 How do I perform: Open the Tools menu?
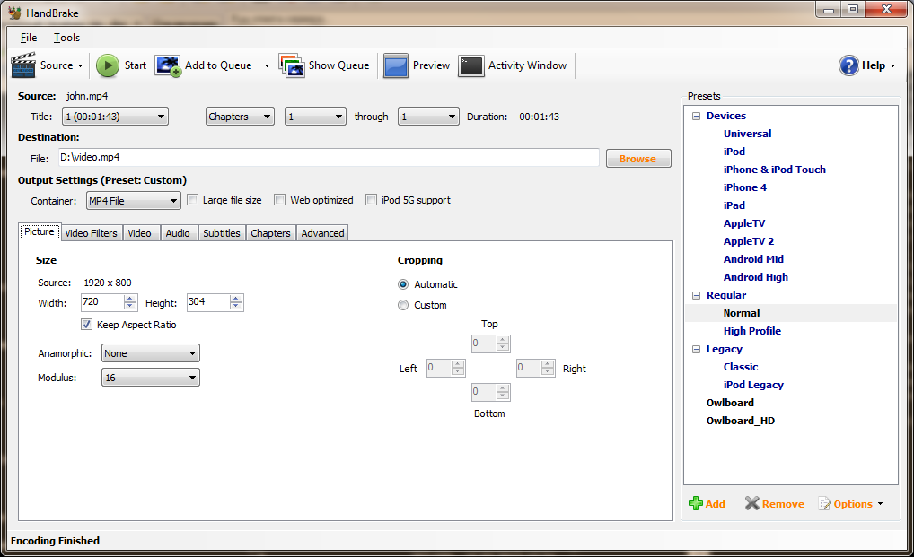click(66, 38)
